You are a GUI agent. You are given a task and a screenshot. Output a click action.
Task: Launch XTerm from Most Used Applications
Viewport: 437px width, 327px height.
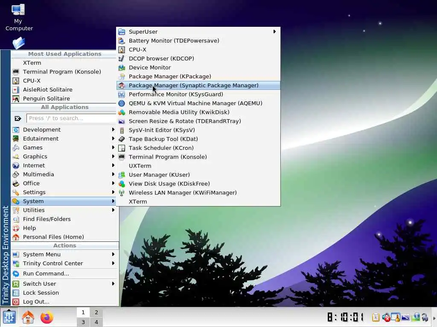(x=64, y=63)
